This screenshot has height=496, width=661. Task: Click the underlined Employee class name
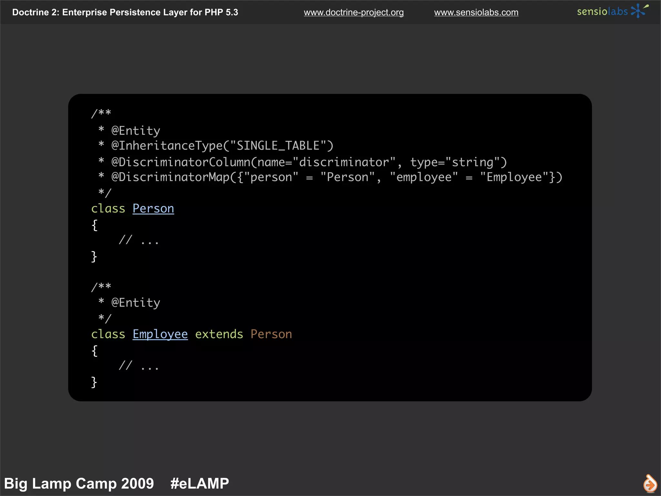[x=160, y=334]
